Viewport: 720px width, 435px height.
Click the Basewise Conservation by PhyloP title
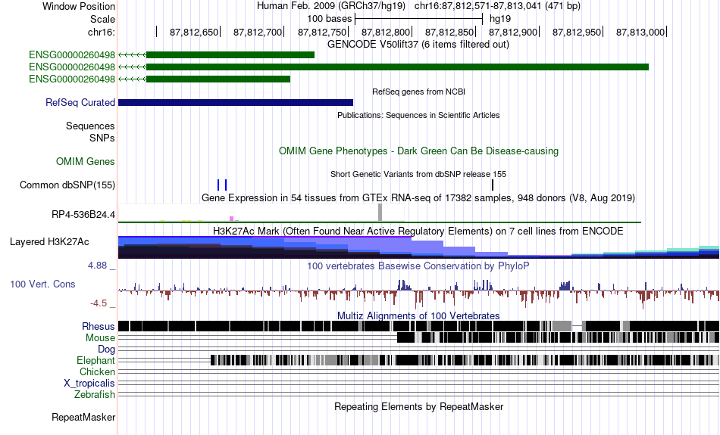[418, 266]
